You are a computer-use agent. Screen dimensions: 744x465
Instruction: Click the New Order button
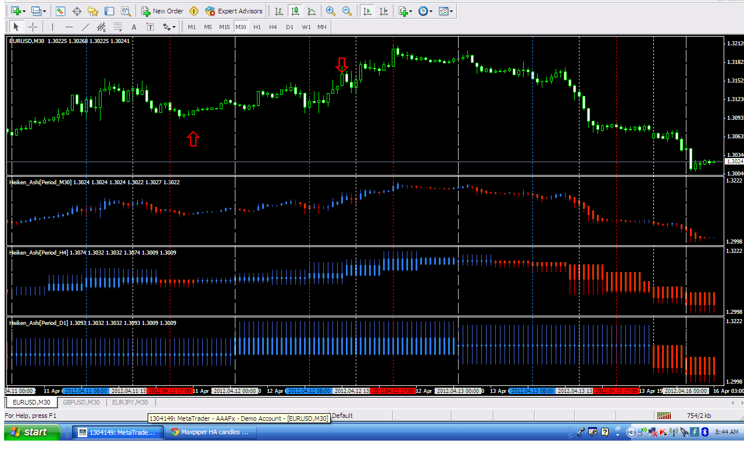click(162, 11)
